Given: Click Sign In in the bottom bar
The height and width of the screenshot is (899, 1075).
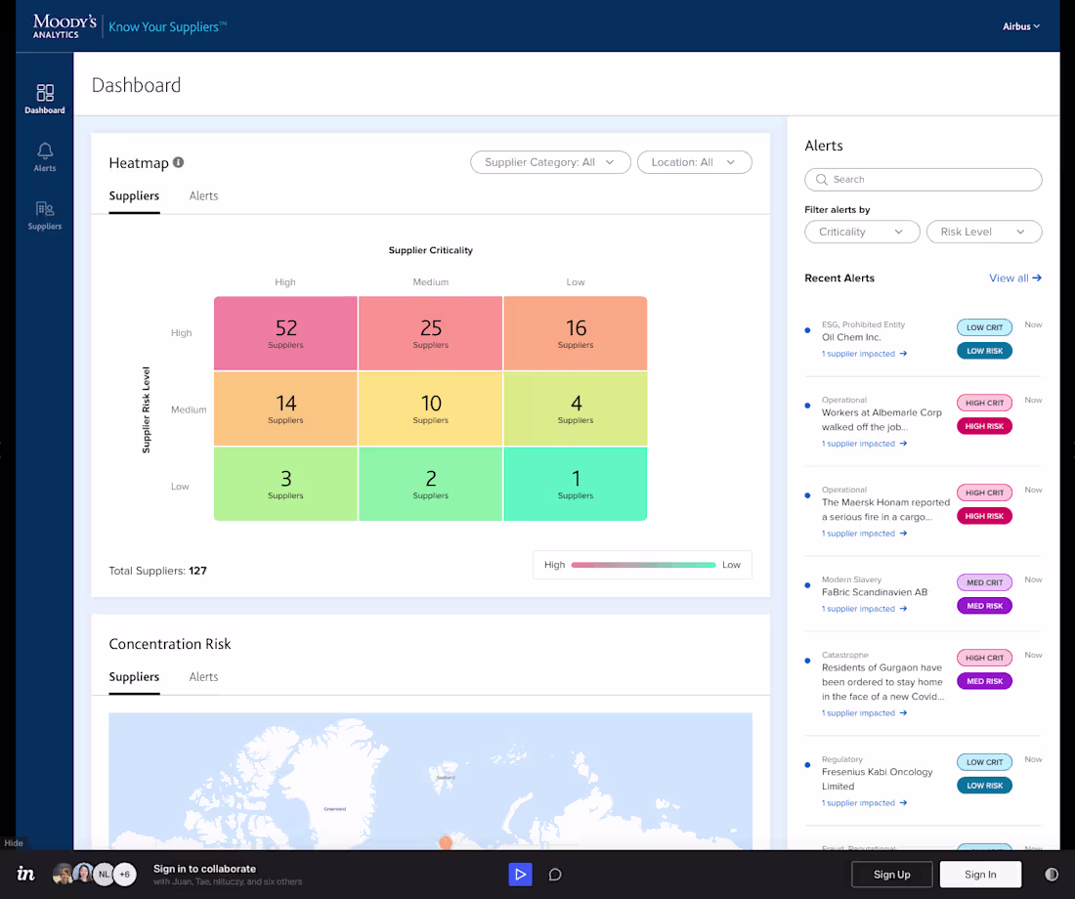Looking at the screenshot, I should (x=980, y=875).
